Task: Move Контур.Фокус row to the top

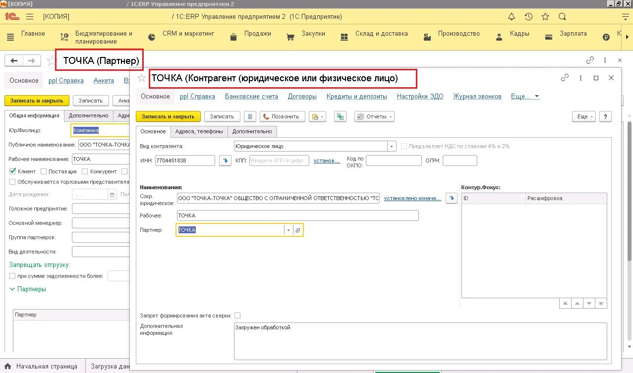Action: point(565,304)
